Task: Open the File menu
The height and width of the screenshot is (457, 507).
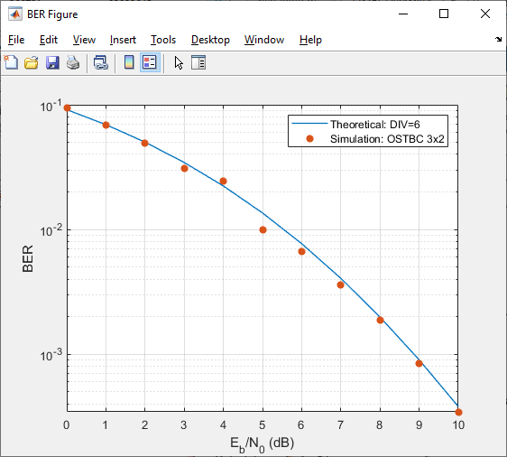Action: 16,40
